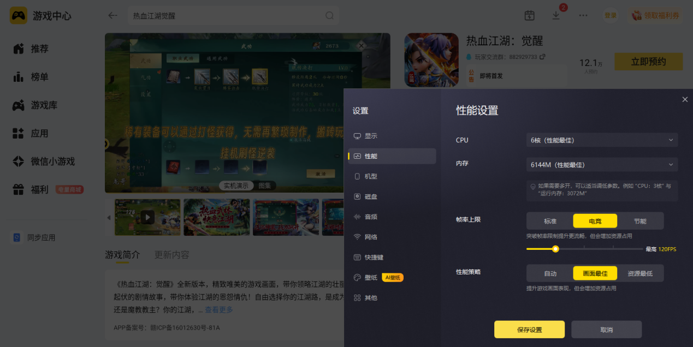Screen dimensions: 693x347
Task: Select 网络 settings category
Action: (x=392, y=237)
